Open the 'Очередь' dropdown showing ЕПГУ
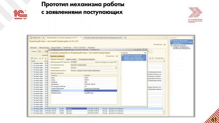Image resolution: width=219 pixels, height=123 pixels. coord(41,52)
